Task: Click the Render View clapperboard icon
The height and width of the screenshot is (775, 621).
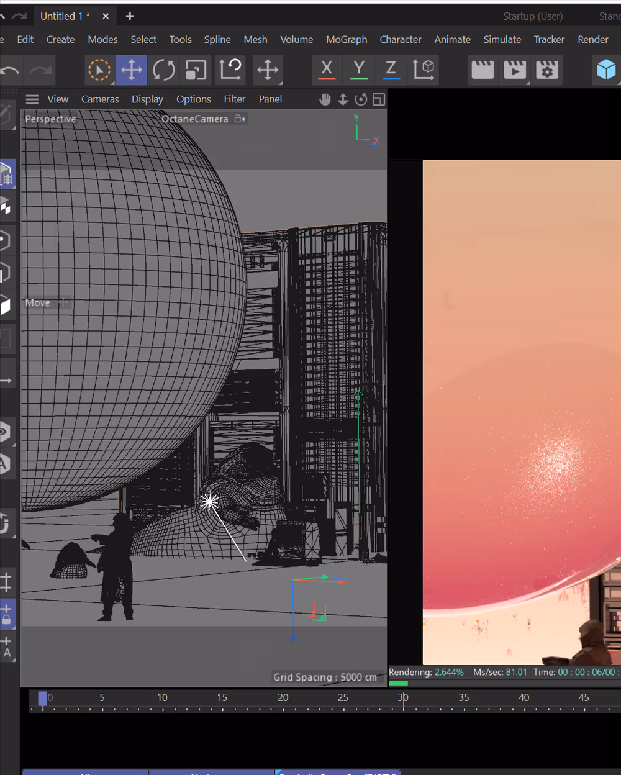Action: click(x=483, y=70)
